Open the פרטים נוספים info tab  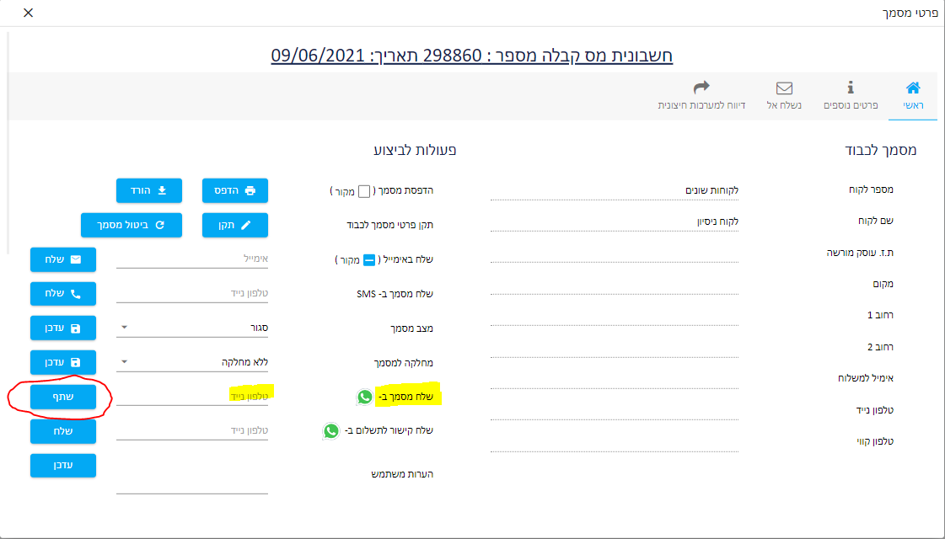(x=851, y=96)
